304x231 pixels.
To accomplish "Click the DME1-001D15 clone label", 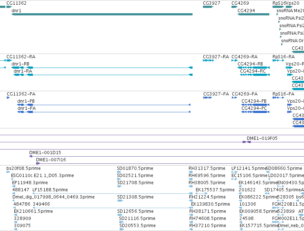I will [45, 153].
